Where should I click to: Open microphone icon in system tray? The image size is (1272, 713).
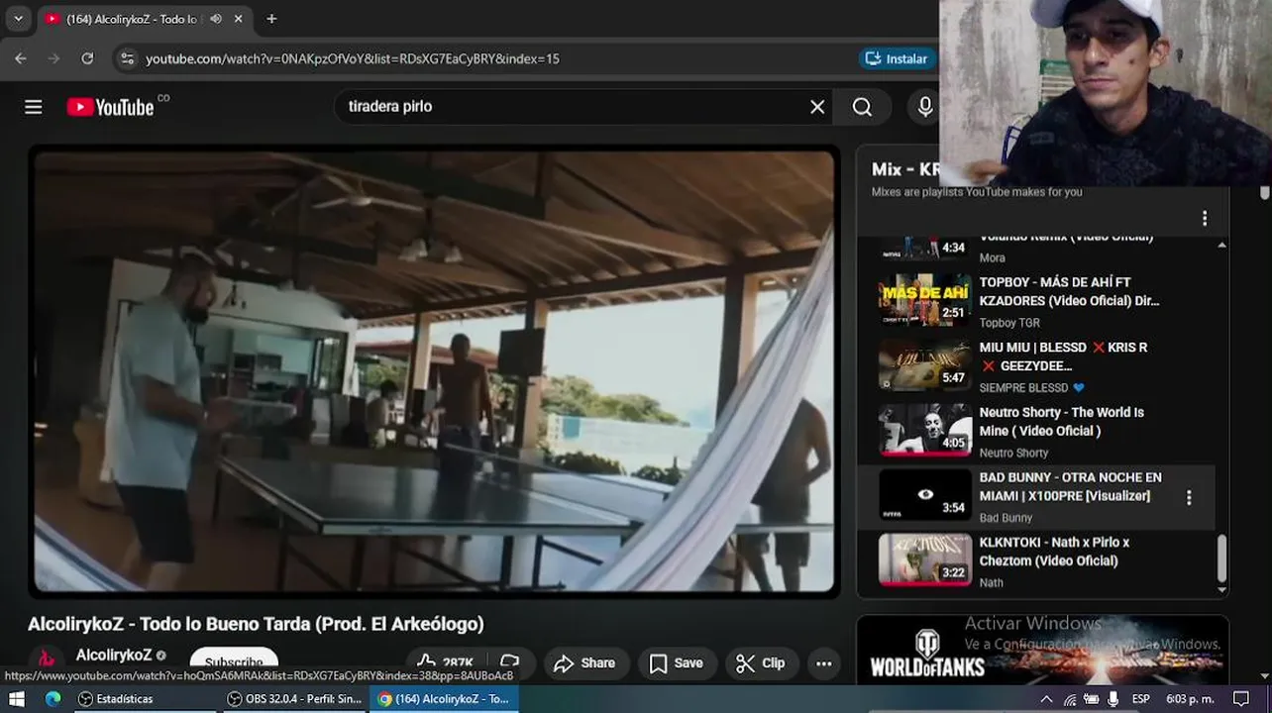(x=1113, y=699)
